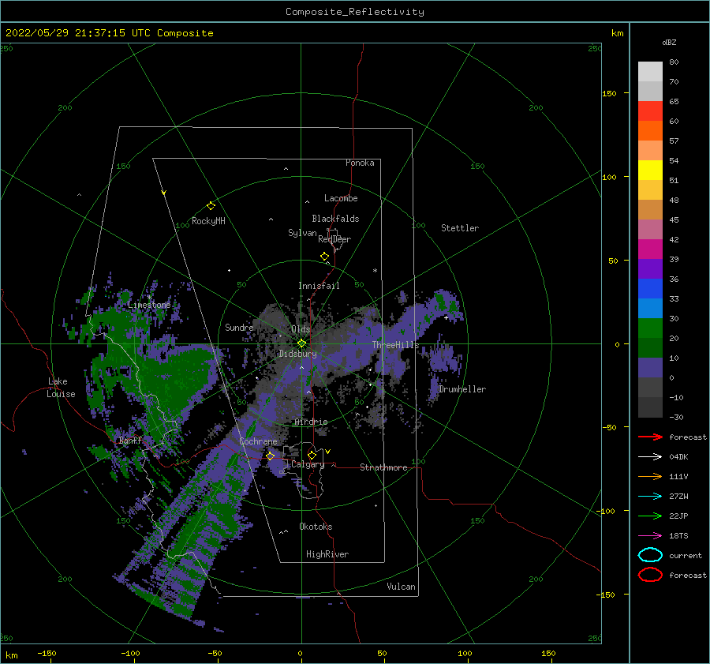Select the purple 10 dBZ color swatch
Screen dimensions: 710x664
[650, 368]
